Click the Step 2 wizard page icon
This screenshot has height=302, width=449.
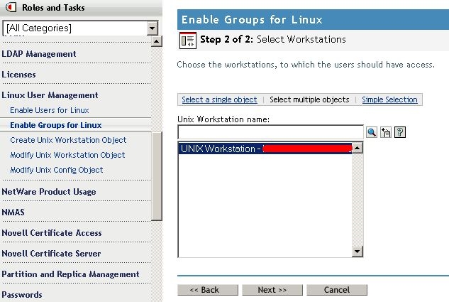click(188, 41)
